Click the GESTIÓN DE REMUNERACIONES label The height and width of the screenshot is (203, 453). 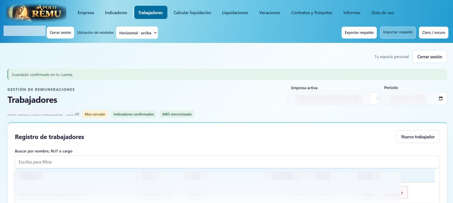click(41, 90)
